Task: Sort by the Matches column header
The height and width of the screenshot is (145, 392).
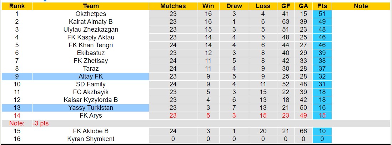Action: coord(173,6)
